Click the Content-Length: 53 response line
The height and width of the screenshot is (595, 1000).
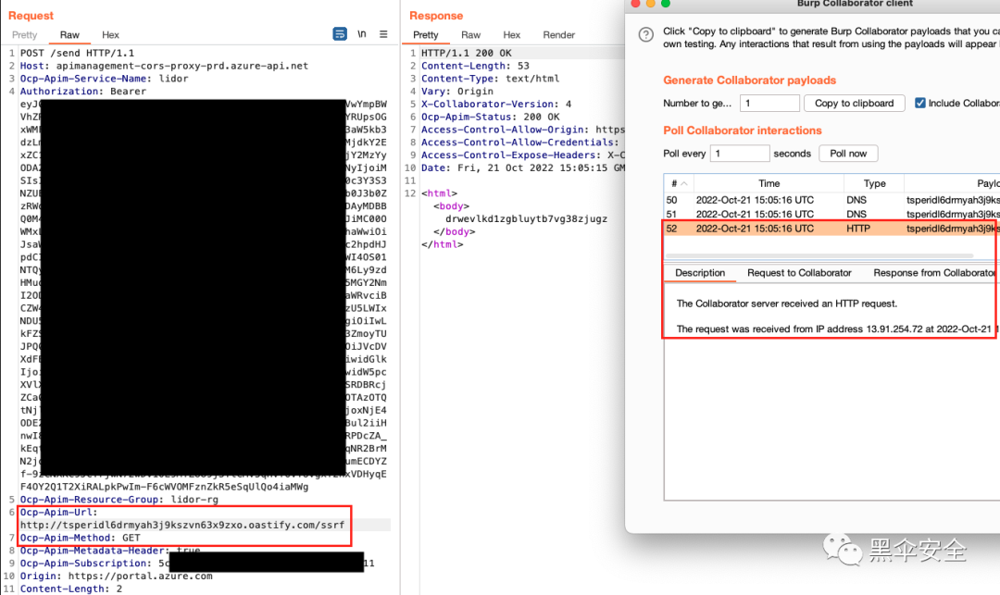click(x=475, y=66)
